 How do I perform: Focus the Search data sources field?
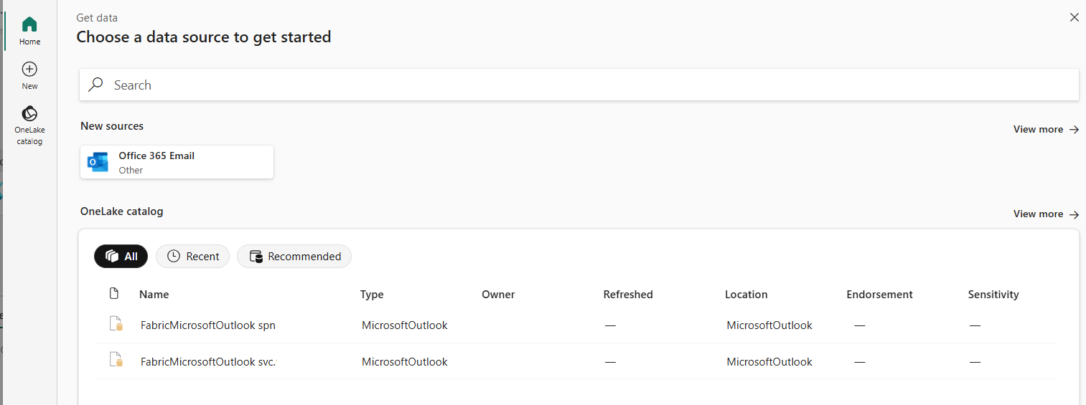pos(579,85)
